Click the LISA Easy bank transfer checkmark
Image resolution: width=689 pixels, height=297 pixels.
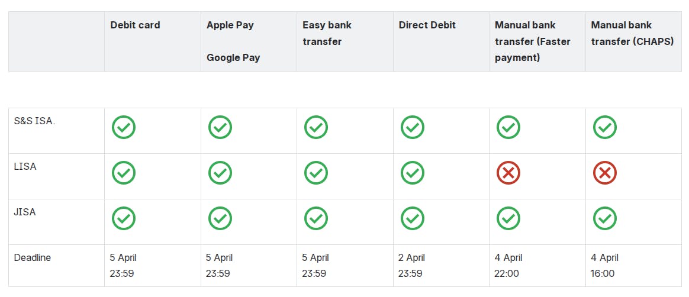tap(316, 173)
